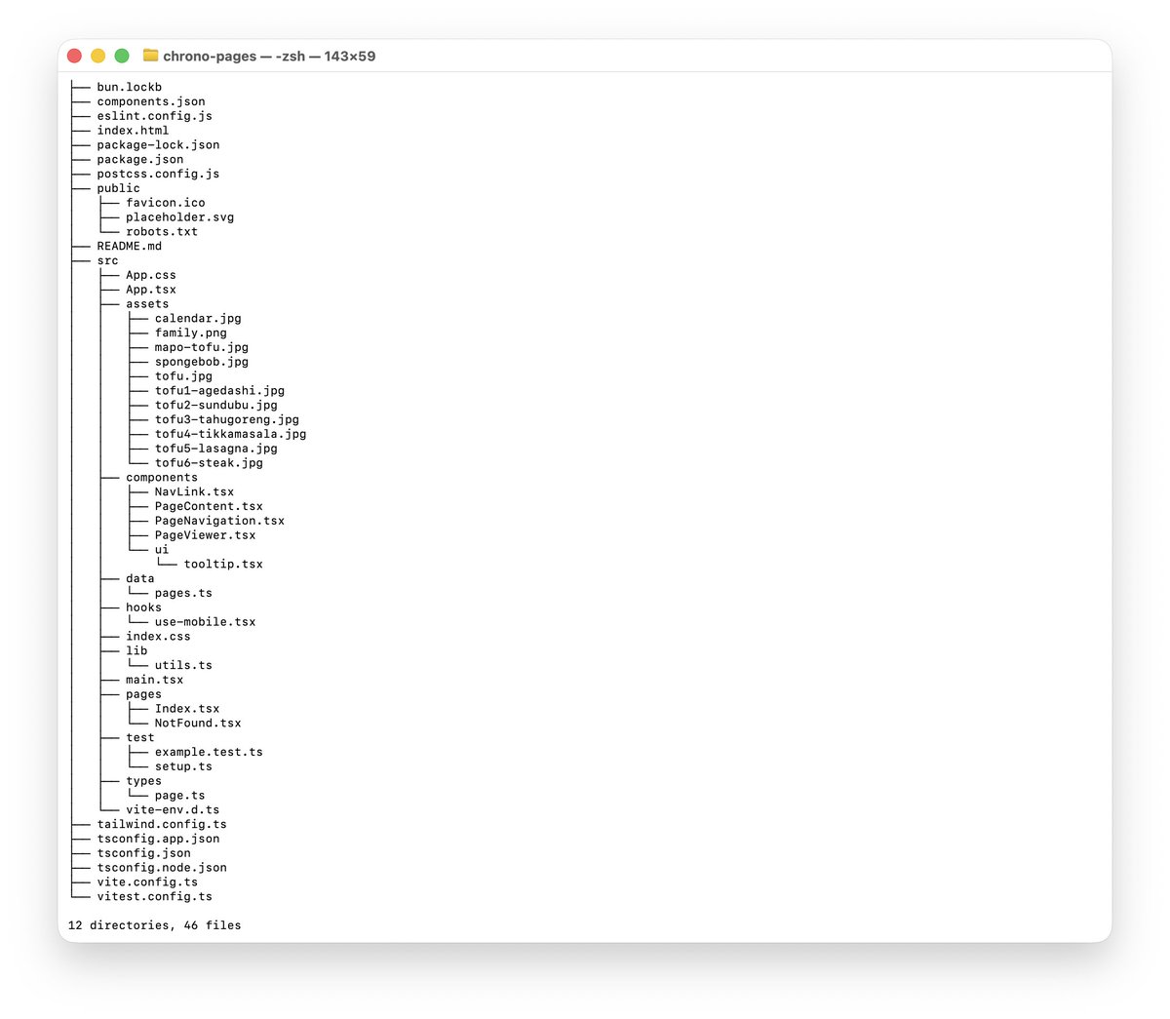The width and height of the screenshot is (1170, 1019).
Task: Click setup.ts
Action: point(183,766)
